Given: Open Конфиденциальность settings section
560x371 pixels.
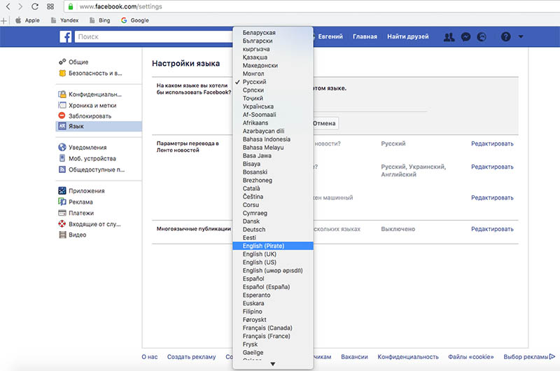Looking at the screenshot, I should coord(90,94).
